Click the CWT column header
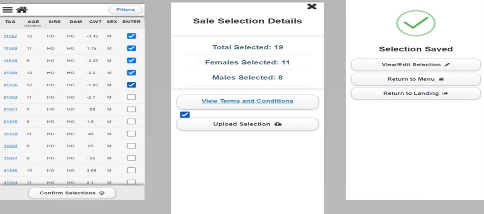 [x=95, y=22]
